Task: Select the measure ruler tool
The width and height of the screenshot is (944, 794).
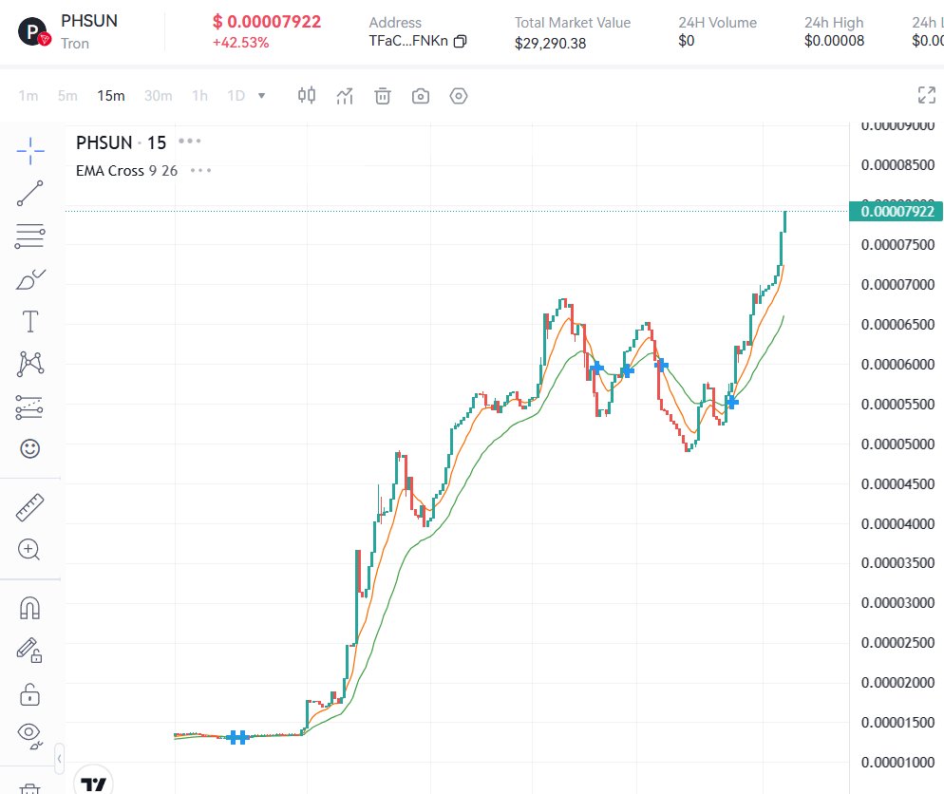Action: [29, 506]
